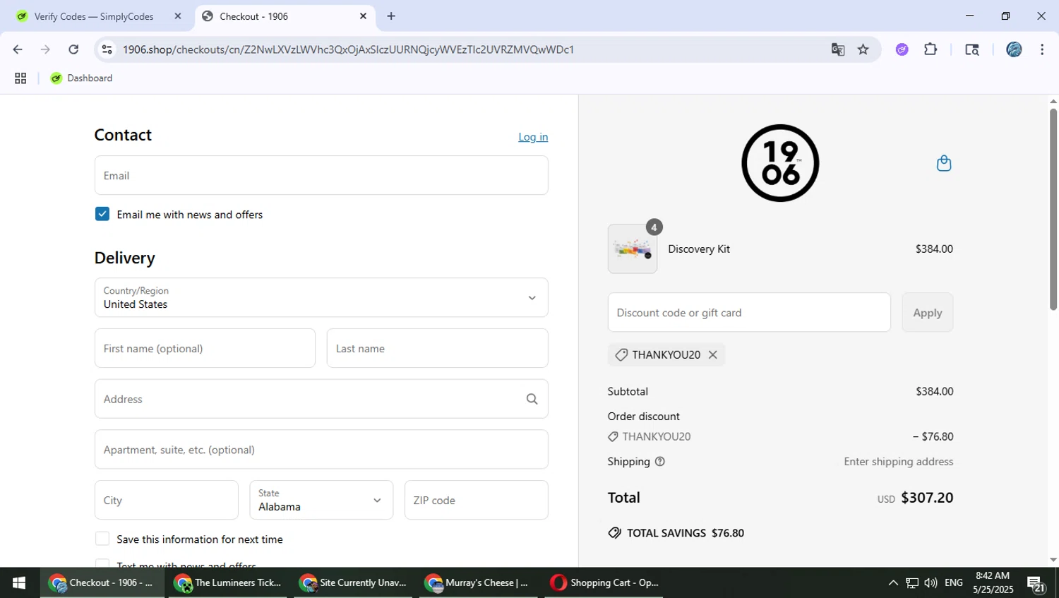Click the Last name field
The width and height of the screenshot is (1059, 598).
tap(437, 348)
